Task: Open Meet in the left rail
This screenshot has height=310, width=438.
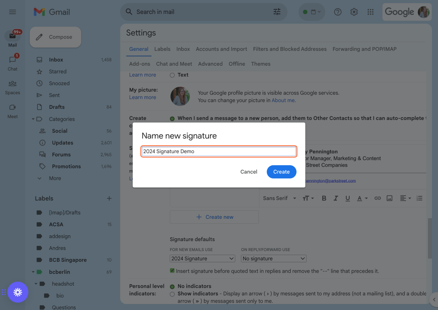Action: [x=13, y=111]
